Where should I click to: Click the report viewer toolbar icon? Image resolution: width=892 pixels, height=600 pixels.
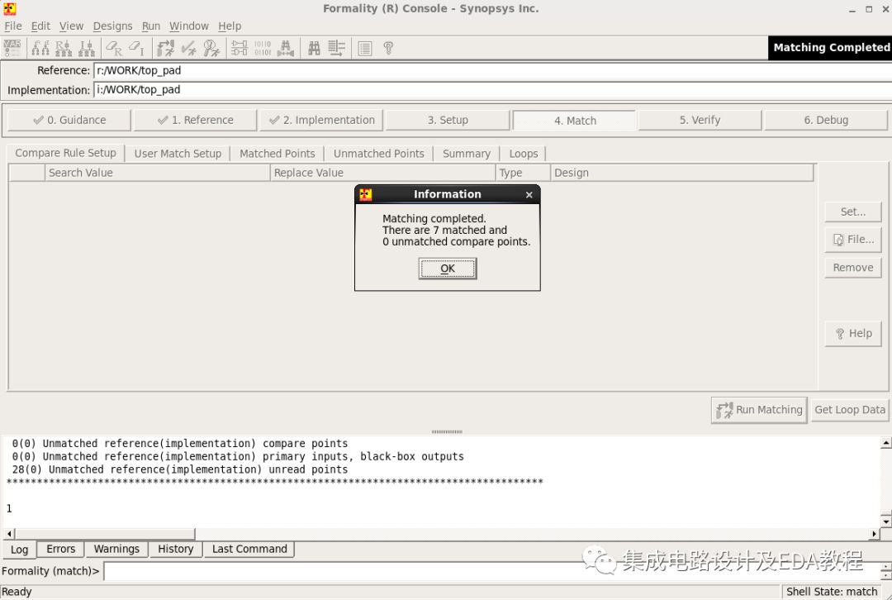(x=365, y=47)
